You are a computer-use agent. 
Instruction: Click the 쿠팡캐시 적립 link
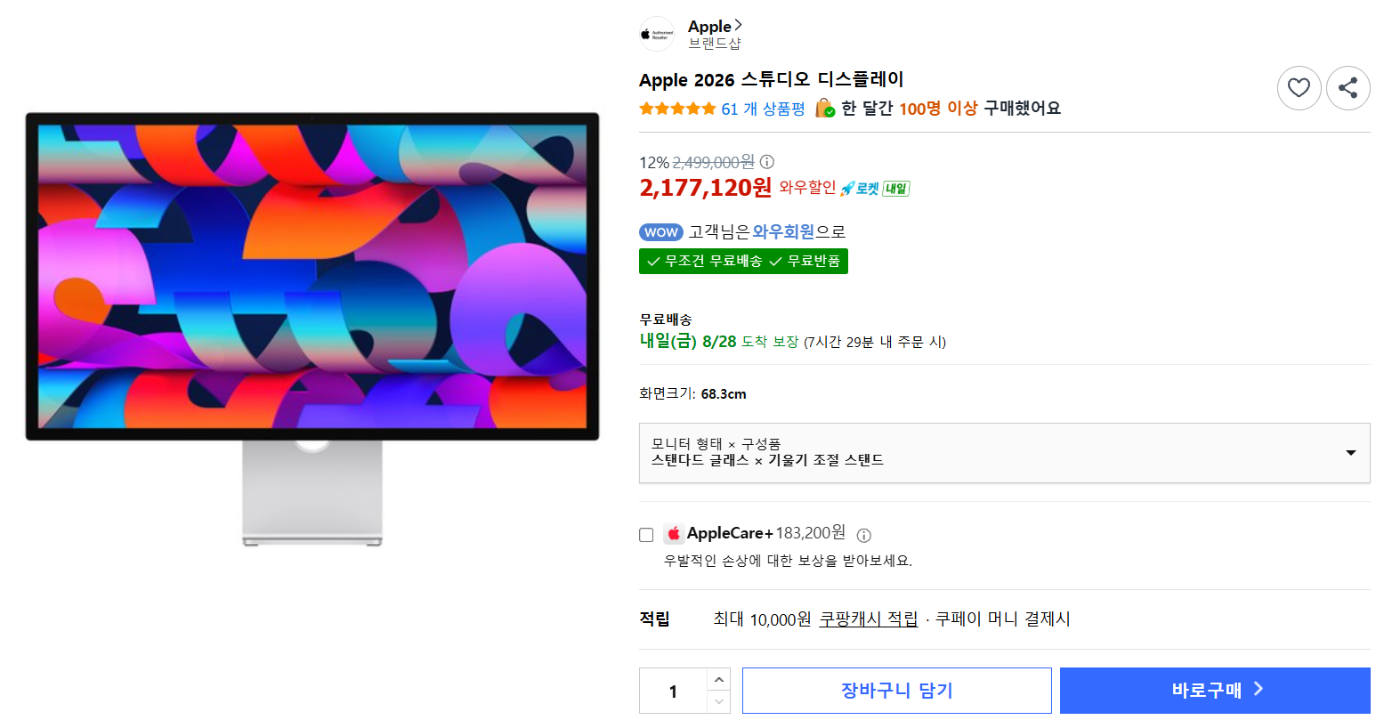coord(868,619)
